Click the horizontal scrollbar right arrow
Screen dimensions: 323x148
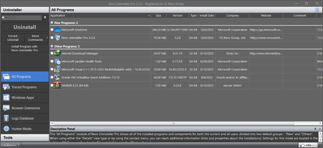point(320,124)
